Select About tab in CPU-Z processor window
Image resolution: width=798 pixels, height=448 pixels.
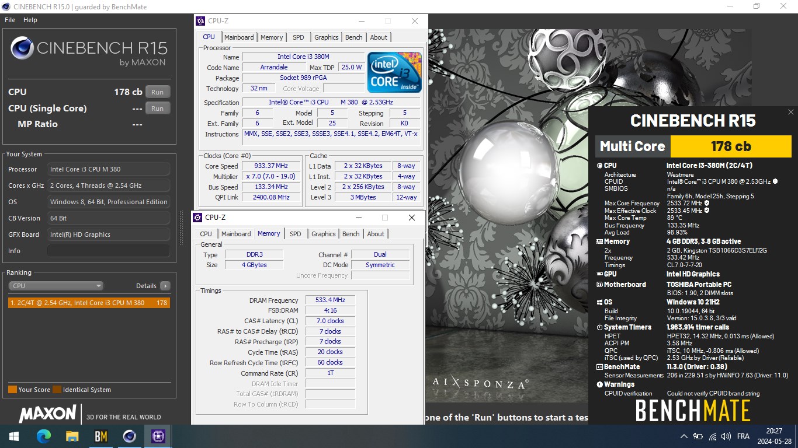(x=379, y=37)
